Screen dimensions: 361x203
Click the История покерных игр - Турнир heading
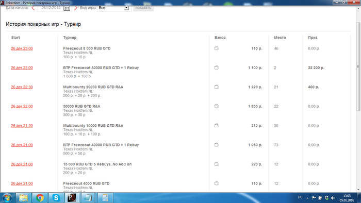click(x=43, y=24)
